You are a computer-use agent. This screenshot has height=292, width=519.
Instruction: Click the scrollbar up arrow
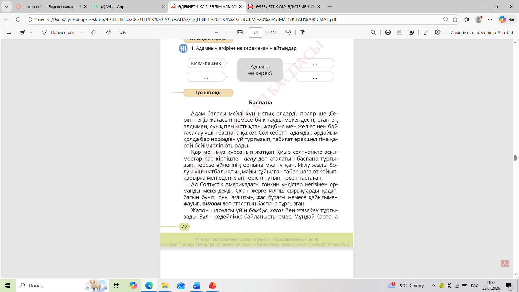pos(515,43)
